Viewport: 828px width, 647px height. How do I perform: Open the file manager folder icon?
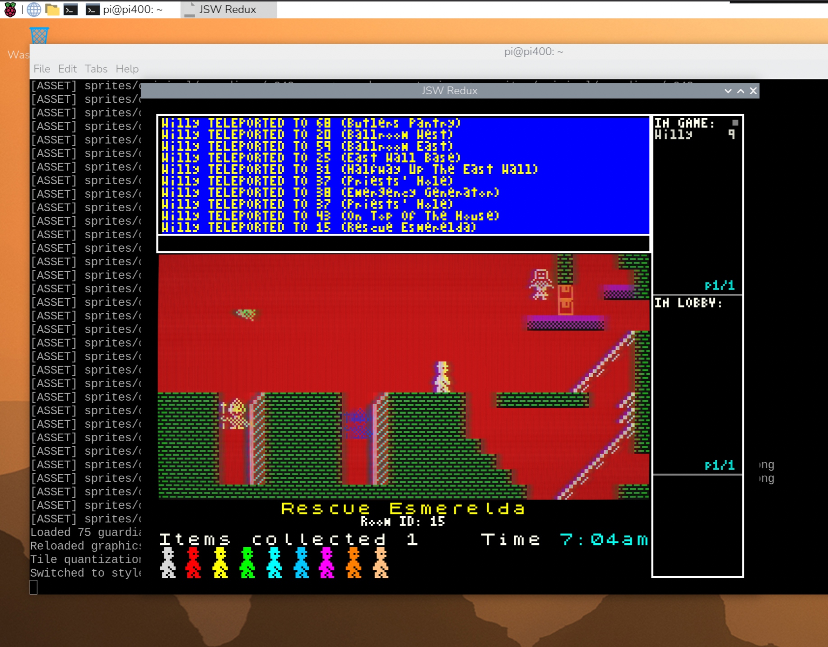pyautogui.click(x=52, y=9)
